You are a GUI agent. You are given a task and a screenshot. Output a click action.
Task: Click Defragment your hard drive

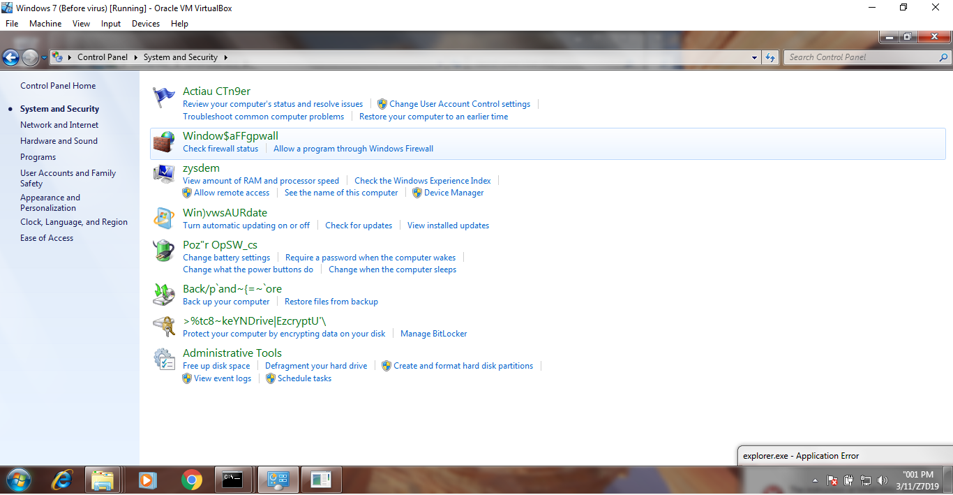tap(316, 366)
